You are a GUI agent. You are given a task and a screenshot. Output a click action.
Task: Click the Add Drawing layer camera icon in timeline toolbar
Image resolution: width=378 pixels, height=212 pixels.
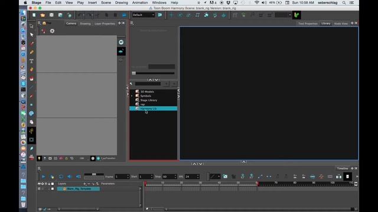[225, 177]
